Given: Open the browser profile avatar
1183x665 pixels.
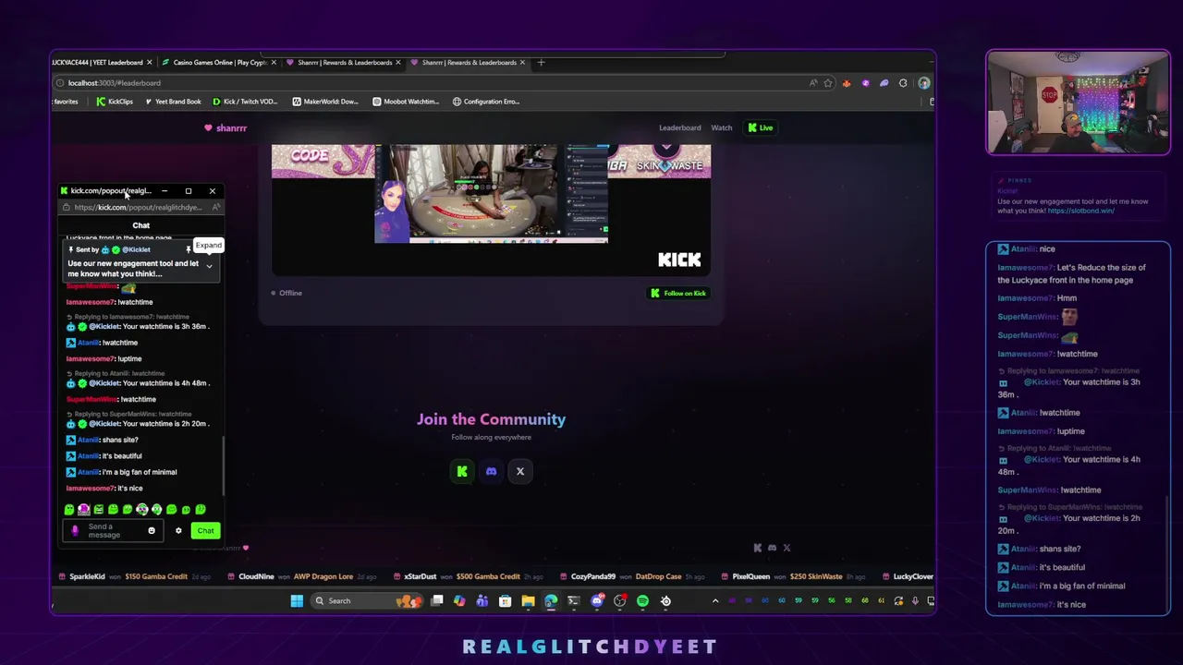Looking at the screenshot, I should pyautogui.click(x=923, y=83).
